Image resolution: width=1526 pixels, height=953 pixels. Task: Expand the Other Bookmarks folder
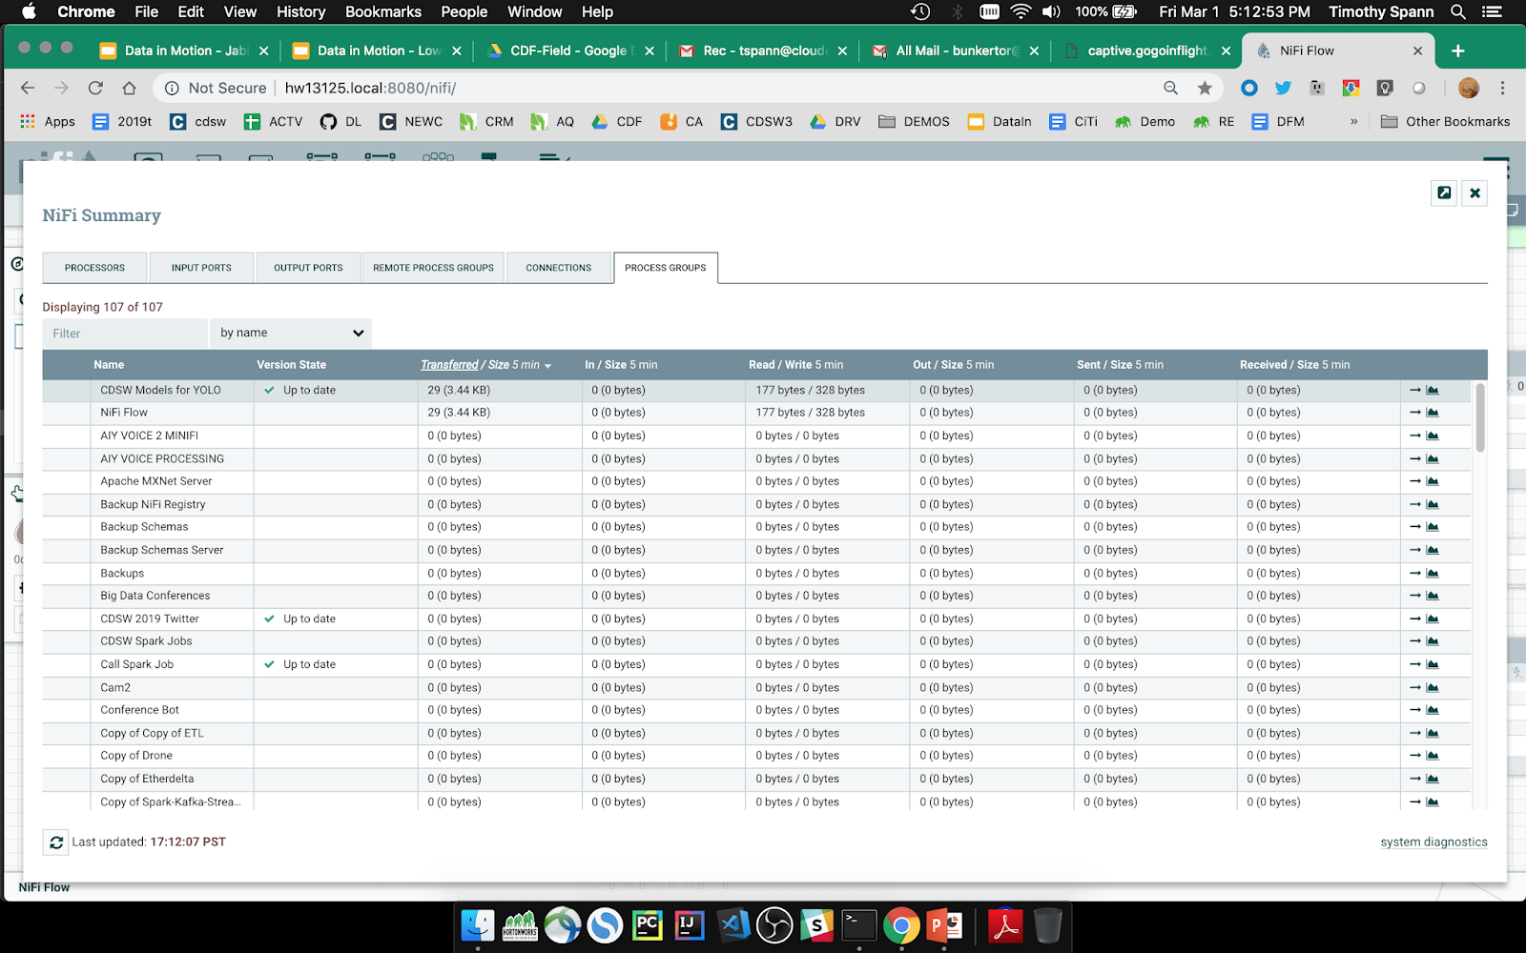(1445, 122)
